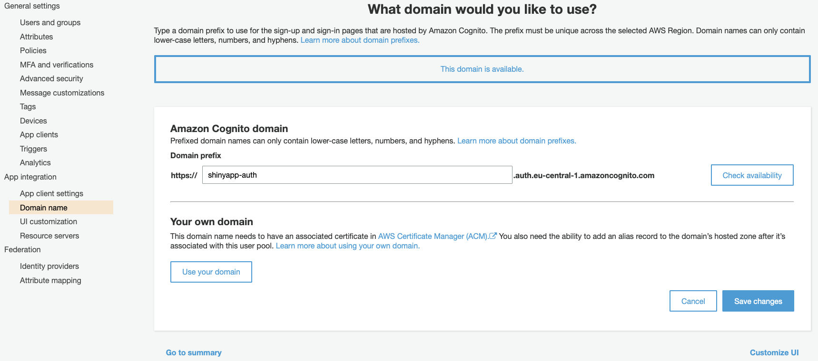Click Save changes button
This screenshot has width=818, height=361.
(x=758, y=301)
